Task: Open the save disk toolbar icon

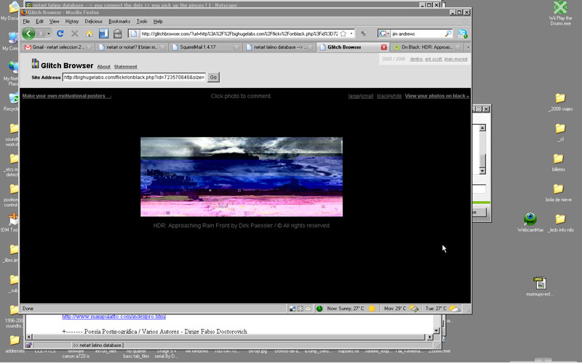Action: point(104,33)
